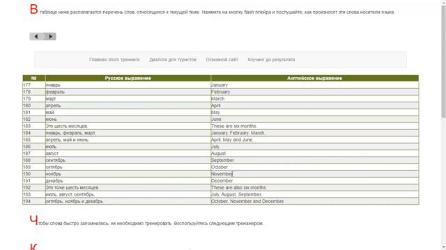
Task: Select the cell December in row 191
Action: point(314,181)
